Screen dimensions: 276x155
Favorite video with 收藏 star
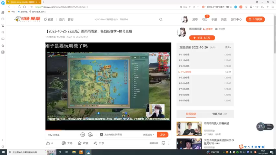[80, 143]
